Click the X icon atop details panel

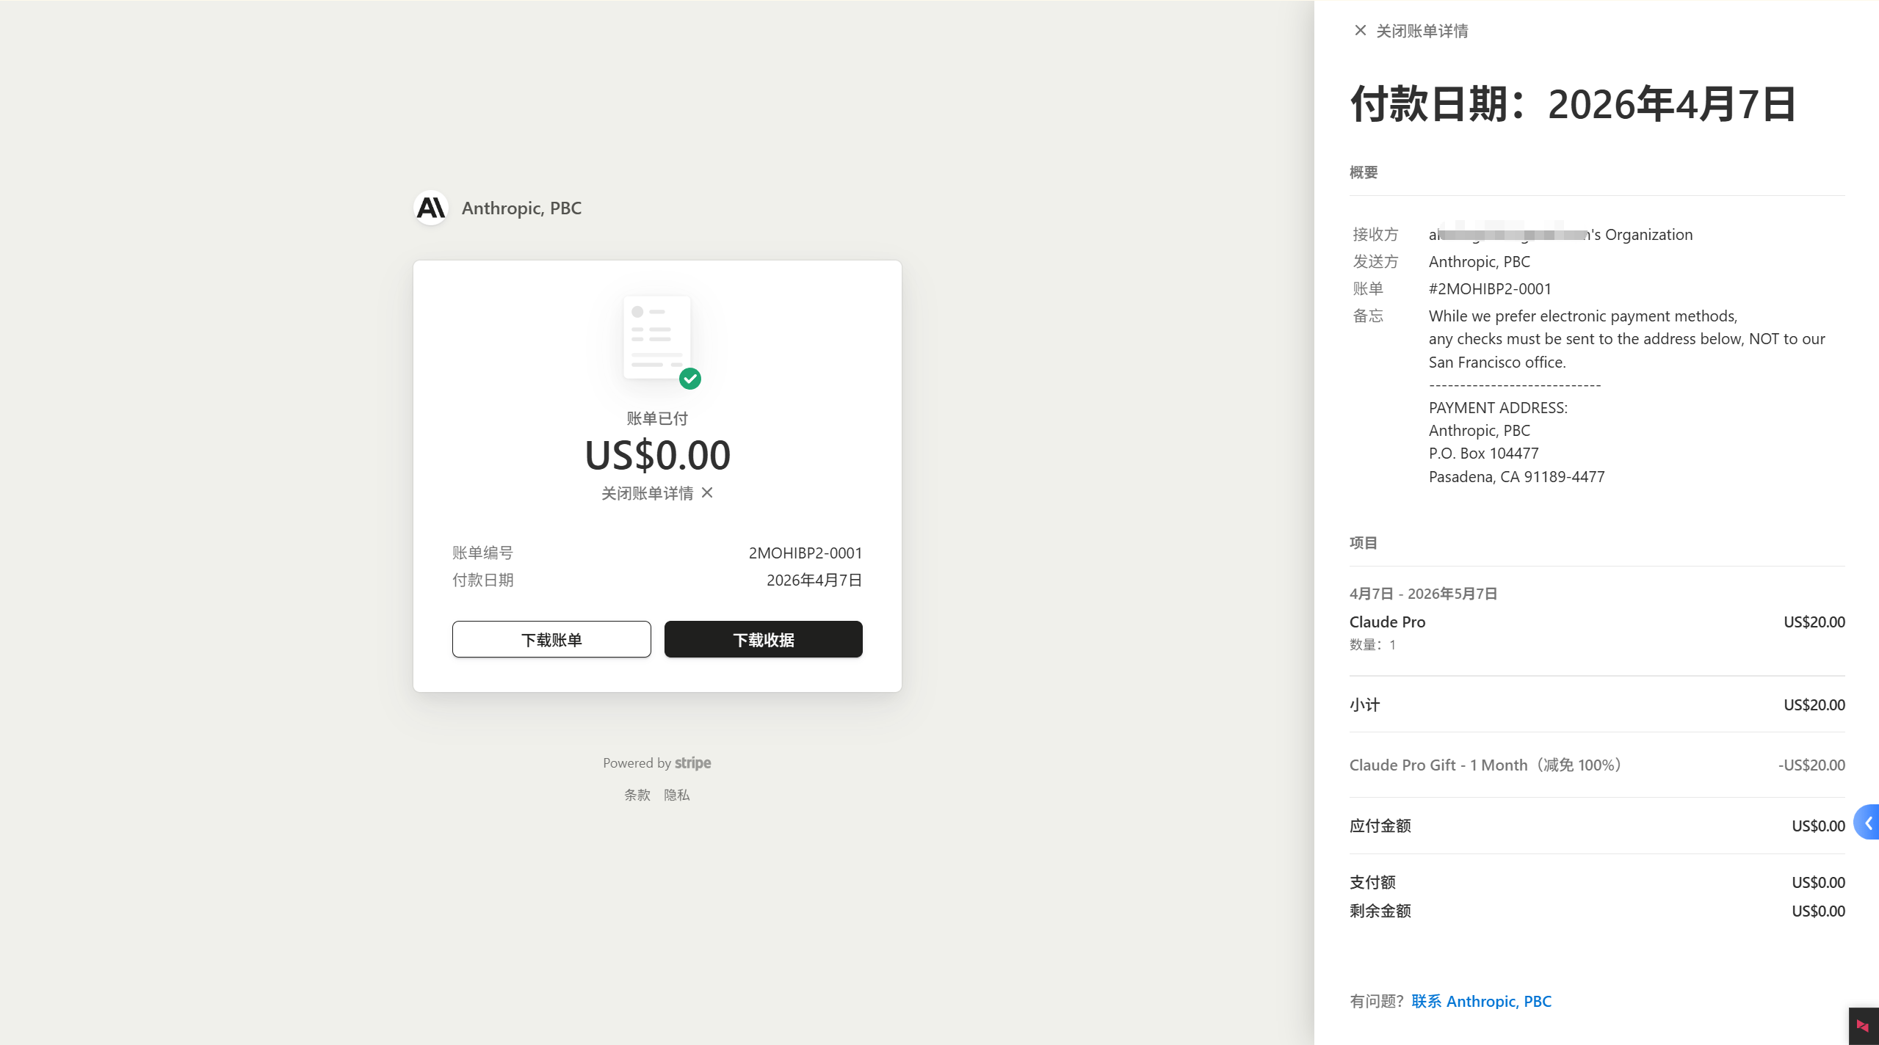[1360, 31]
